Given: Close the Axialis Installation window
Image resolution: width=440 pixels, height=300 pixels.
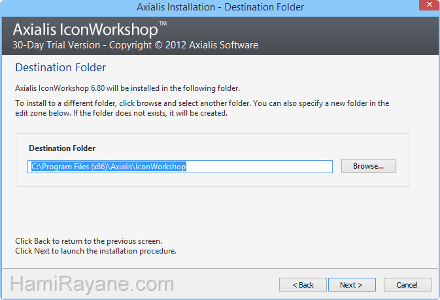Looking at the screenshot, I should [x=429, y=5].
